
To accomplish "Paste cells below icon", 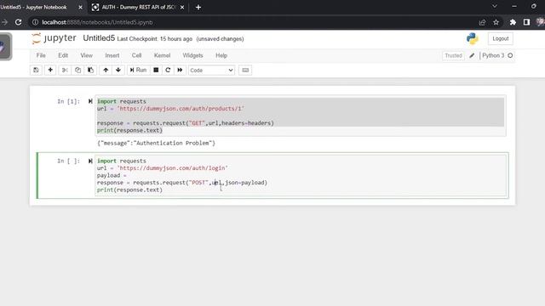I will point(90,70).
